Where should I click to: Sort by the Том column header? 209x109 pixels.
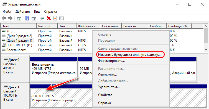pos(19,26)
